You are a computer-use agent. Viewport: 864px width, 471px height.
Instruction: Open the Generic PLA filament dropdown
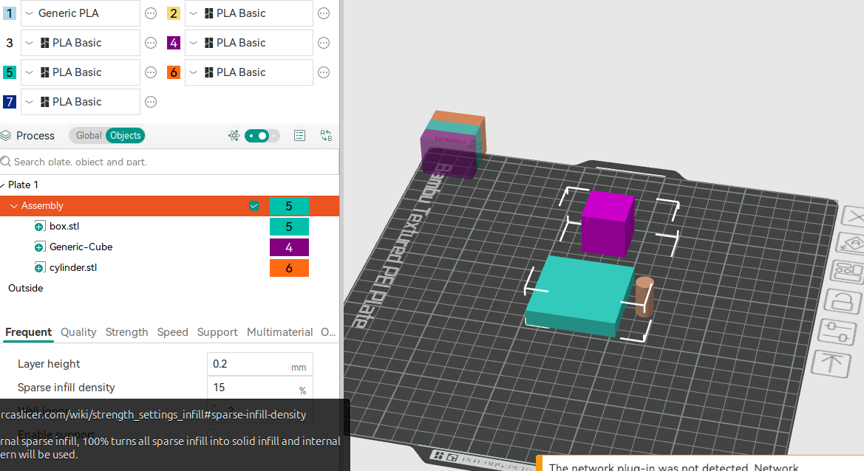tap(81, 13)
